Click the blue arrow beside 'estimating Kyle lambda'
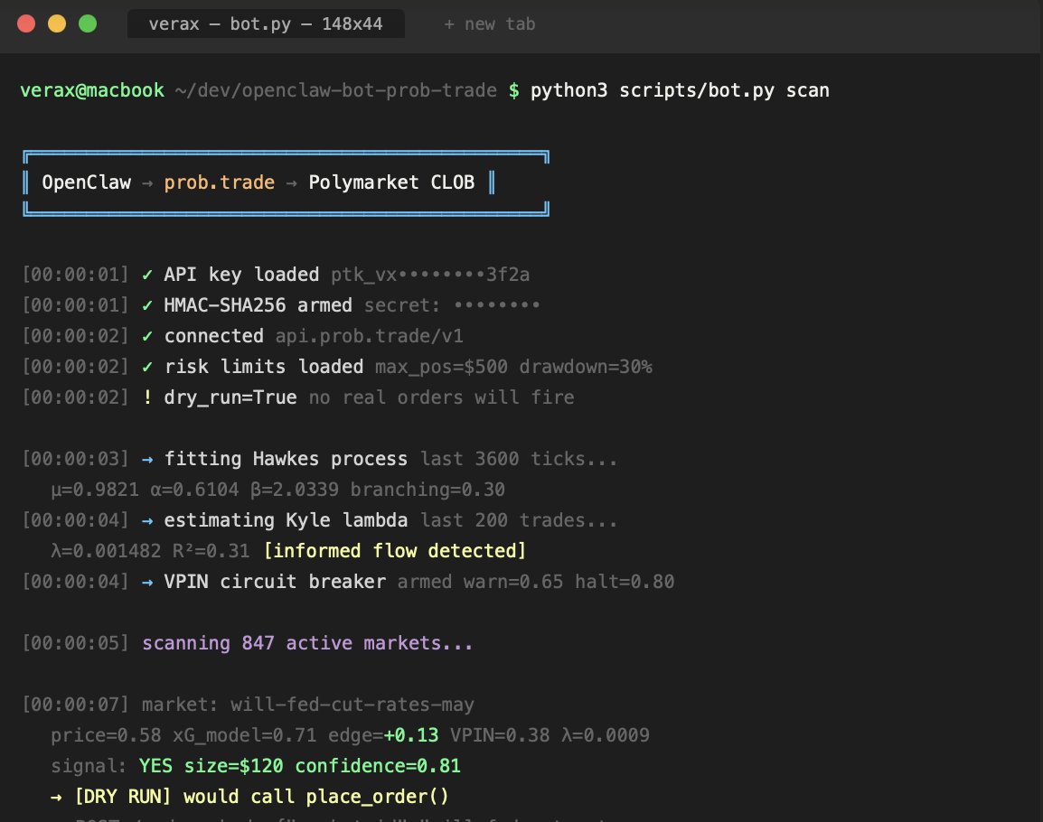Image resolution: width=1043 pixels, height=822 pixels. tap(147, 520)
